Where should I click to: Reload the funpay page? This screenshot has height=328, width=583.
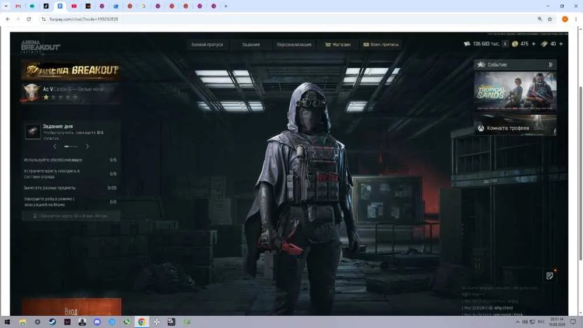tap(29, 19)
